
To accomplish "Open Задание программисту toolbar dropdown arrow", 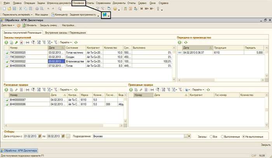I will (98, 16).
